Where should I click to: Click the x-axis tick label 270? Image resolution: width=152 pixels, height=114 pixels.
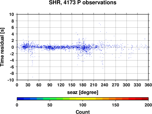pyautogui.click(x=116, y=85)
